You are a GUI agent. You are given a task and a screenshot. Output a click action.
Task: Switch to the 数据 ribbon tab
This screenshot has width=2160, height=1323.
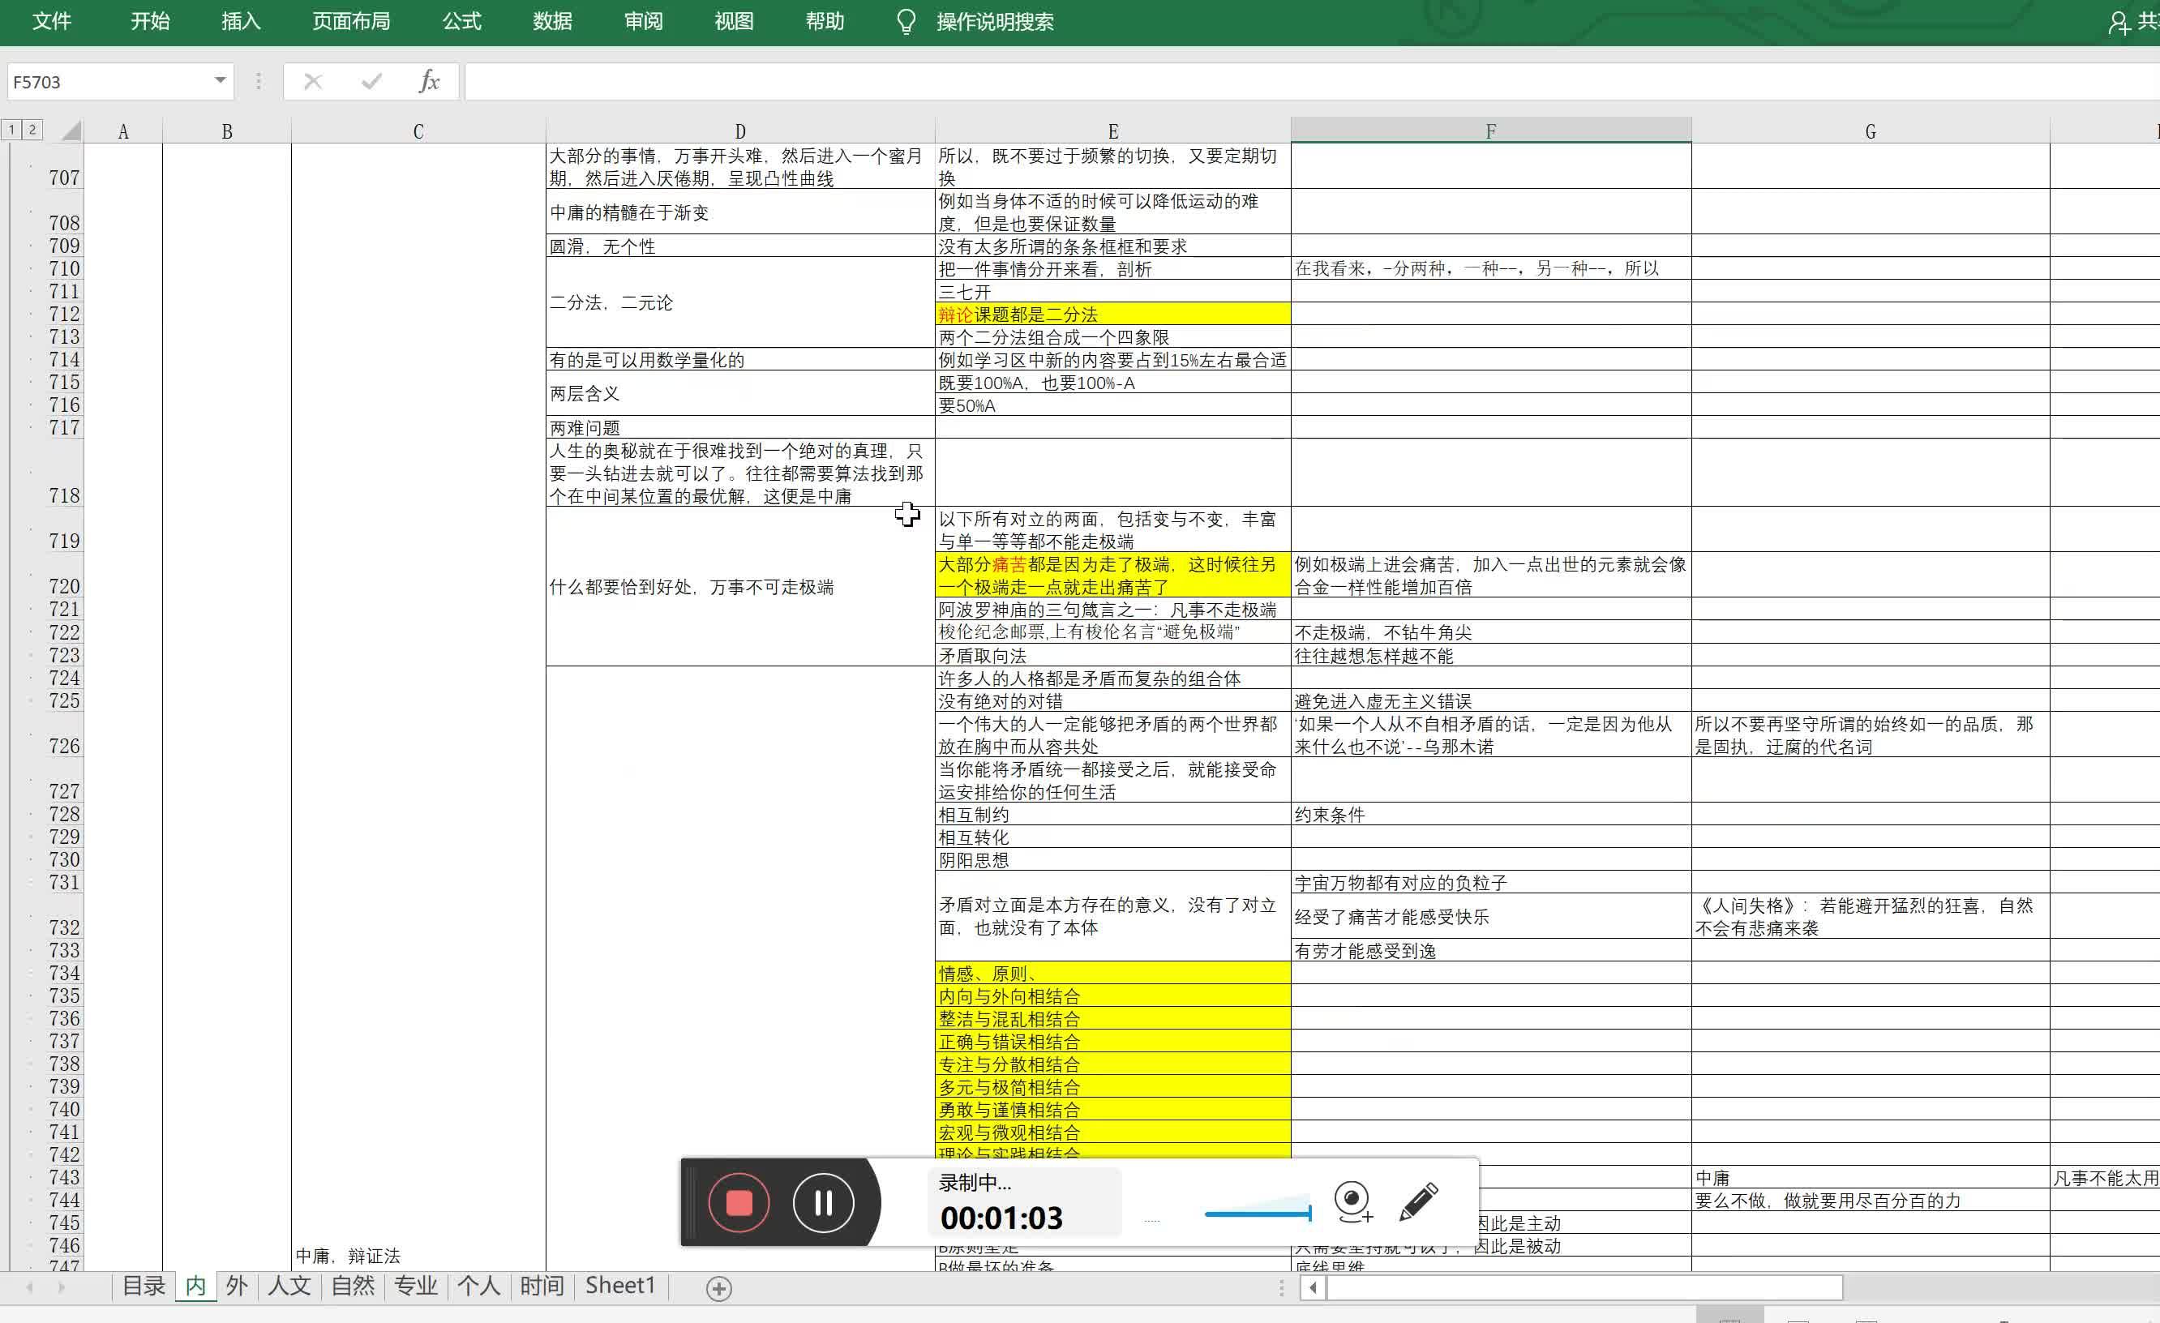pyautogui.click(x=552, y=21)
